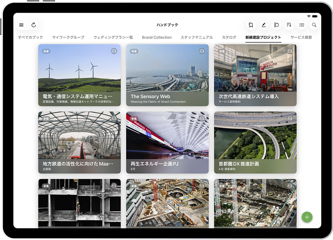333x240 pixels.
Task: Click the book-spine layout icon in toolbar
Action: (276, 25)
